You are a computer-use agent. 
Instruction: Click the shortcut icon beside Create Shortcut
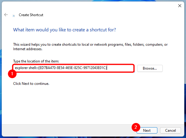click(14, 16)
